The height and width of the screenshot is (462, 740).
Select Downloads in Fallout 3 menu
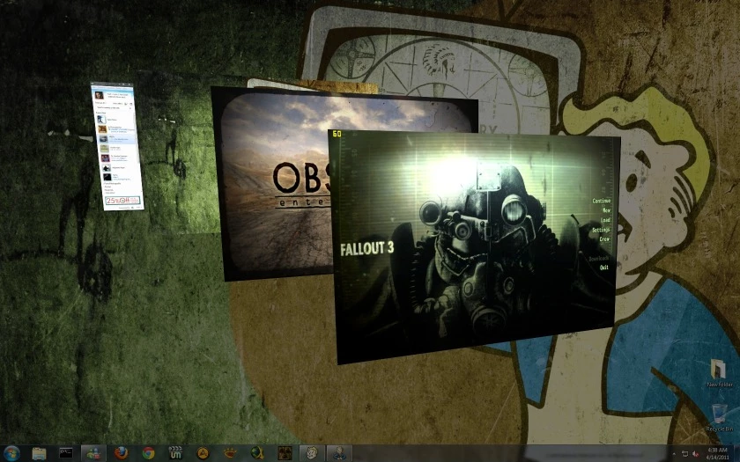coord(598,259)
